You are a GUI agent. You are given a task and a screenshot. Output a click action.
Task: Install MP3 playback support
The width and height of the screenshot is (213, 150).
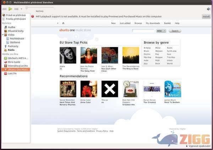coord(206,16)
